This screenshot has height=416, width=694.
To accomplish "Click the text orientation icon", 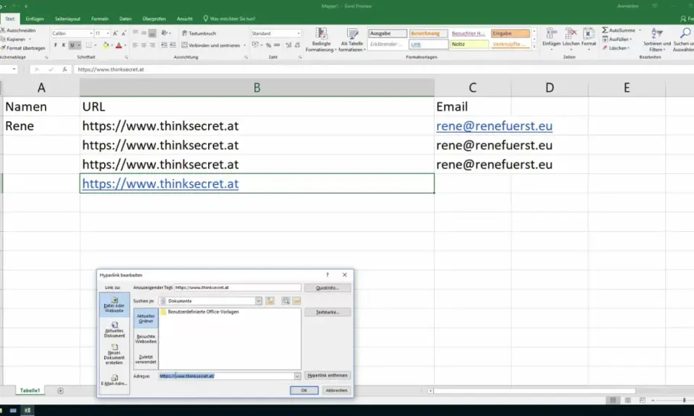I will pyautogui.click(x=165, y=33).
